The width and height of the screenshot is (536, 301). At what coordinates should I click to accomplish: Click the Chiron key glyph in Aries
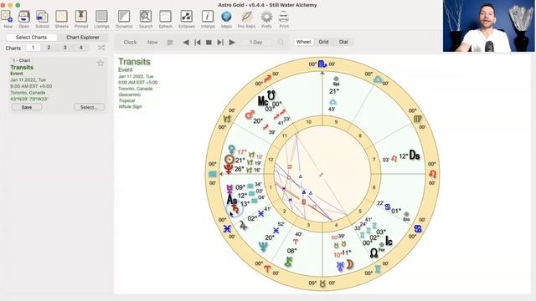coord(289,262)
